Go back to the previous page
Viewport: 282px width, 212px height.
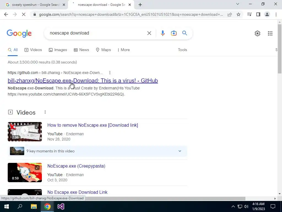6,14
